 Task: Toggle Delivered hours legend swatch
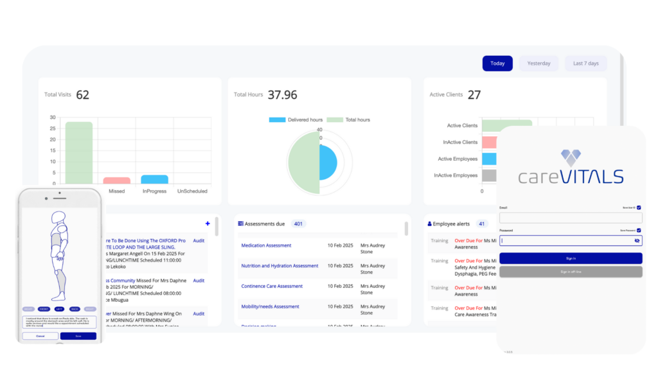pos(277,120)
